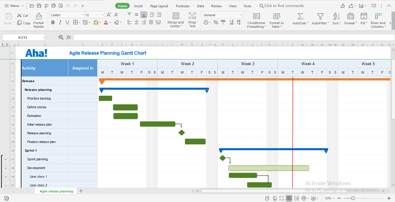Viewport: 395px width, 202px height.
Task: Click the Wrap Text icon
Action: [x=192, y=16]
